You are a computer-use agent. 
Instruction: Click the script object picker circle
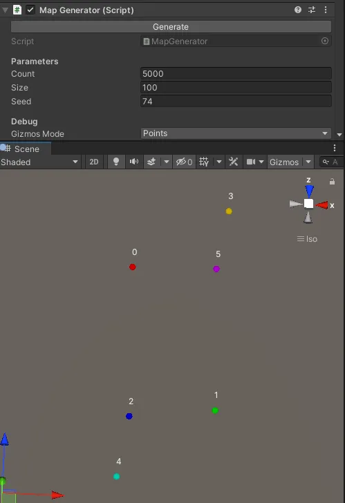pos(325,41)
